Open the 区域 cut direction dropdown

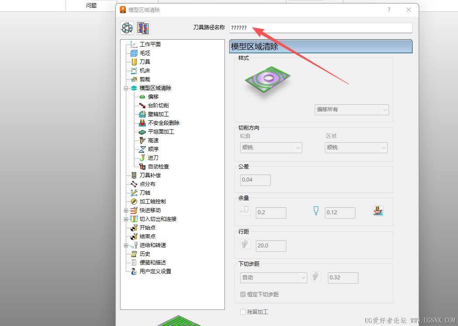pyautogui.click(x=356, y=148)
